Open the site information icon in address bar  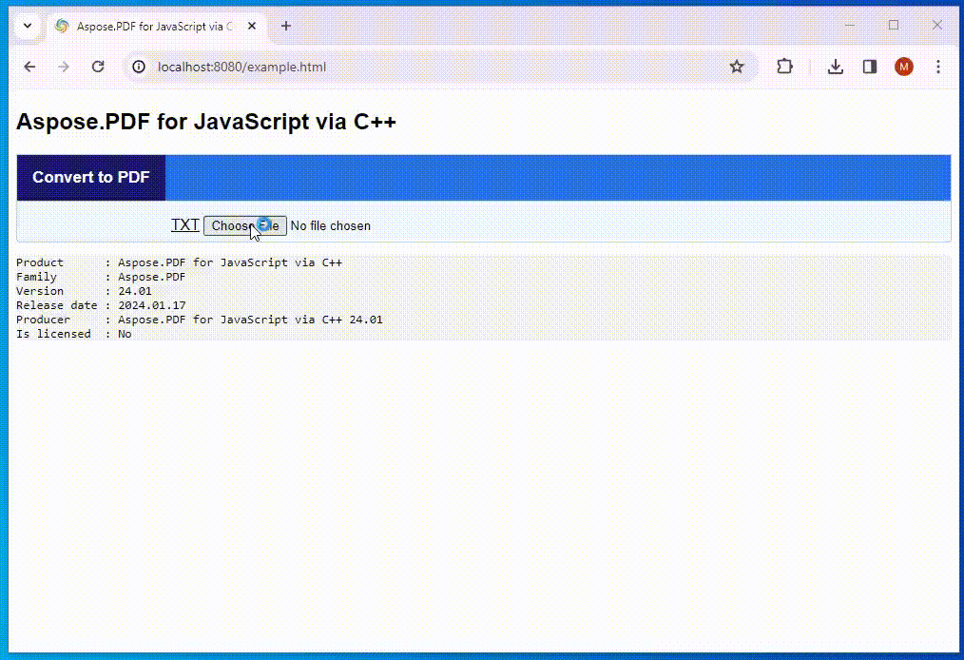tap(139, 67)
